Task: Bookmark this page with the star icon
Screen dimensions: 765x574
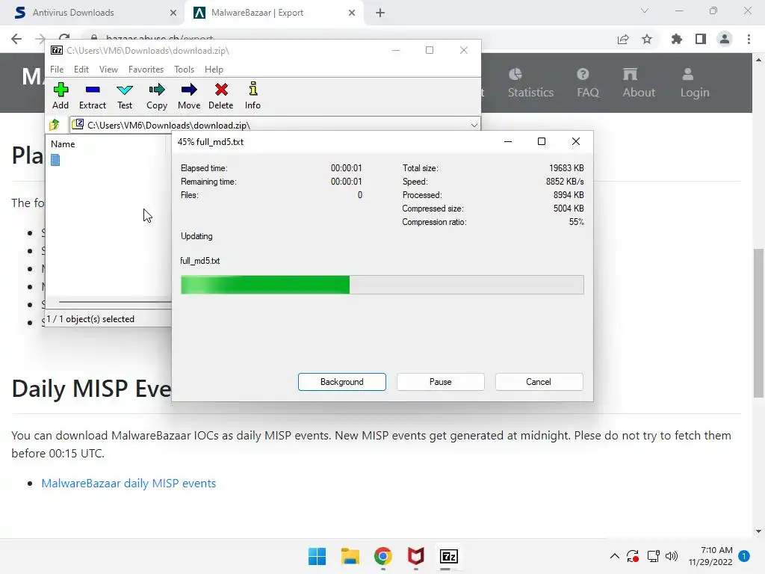Action: (647, 39)
